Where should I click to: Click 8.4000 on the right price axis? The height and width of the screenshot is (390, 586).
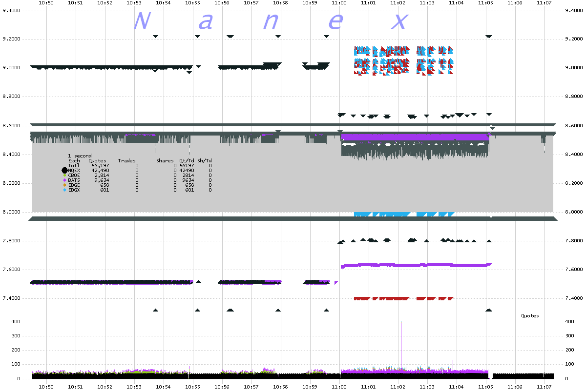[573, 155]
